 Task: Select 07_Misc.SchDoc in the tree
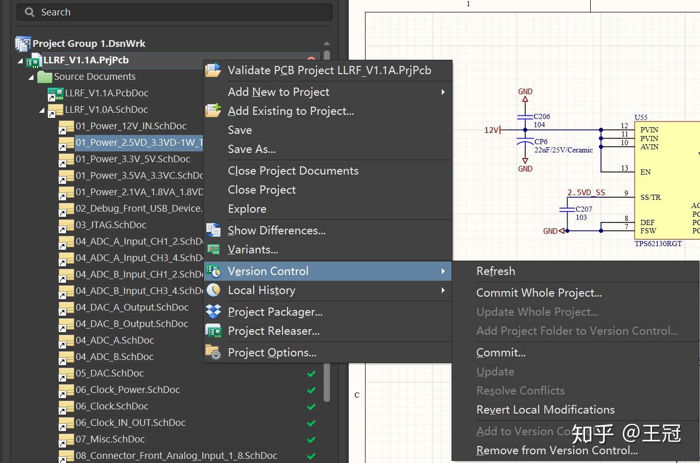click(x=110, y=439)
